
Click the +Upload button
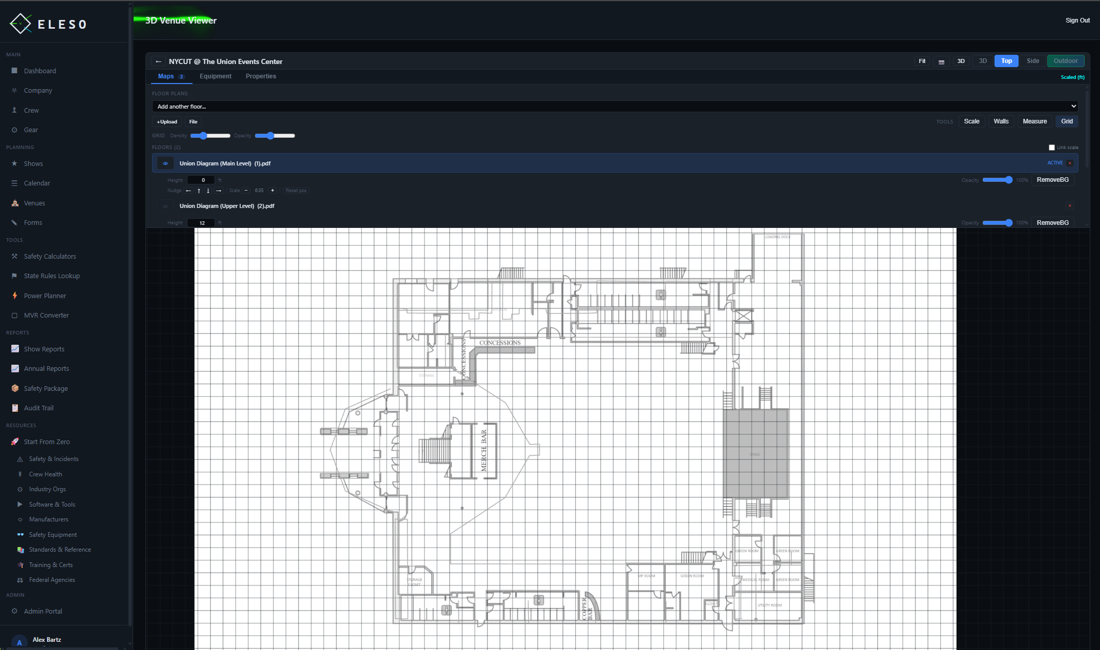166,121
